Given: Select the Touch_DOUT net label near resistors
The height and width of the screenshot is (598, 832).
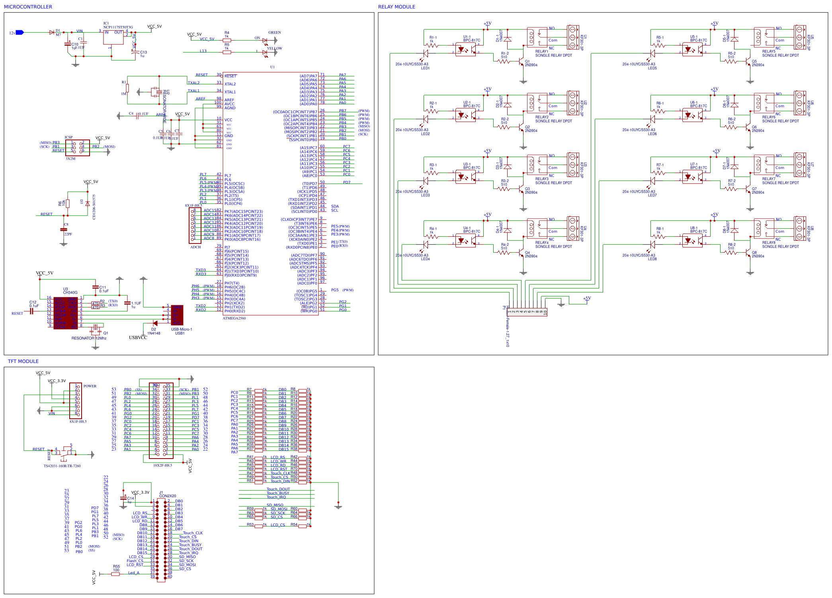Looking at the screenshot, I should pos(278,489).
